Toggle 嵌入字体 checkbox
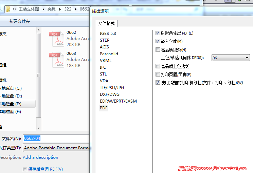This screenshot has height=173, width=253. 158,41
